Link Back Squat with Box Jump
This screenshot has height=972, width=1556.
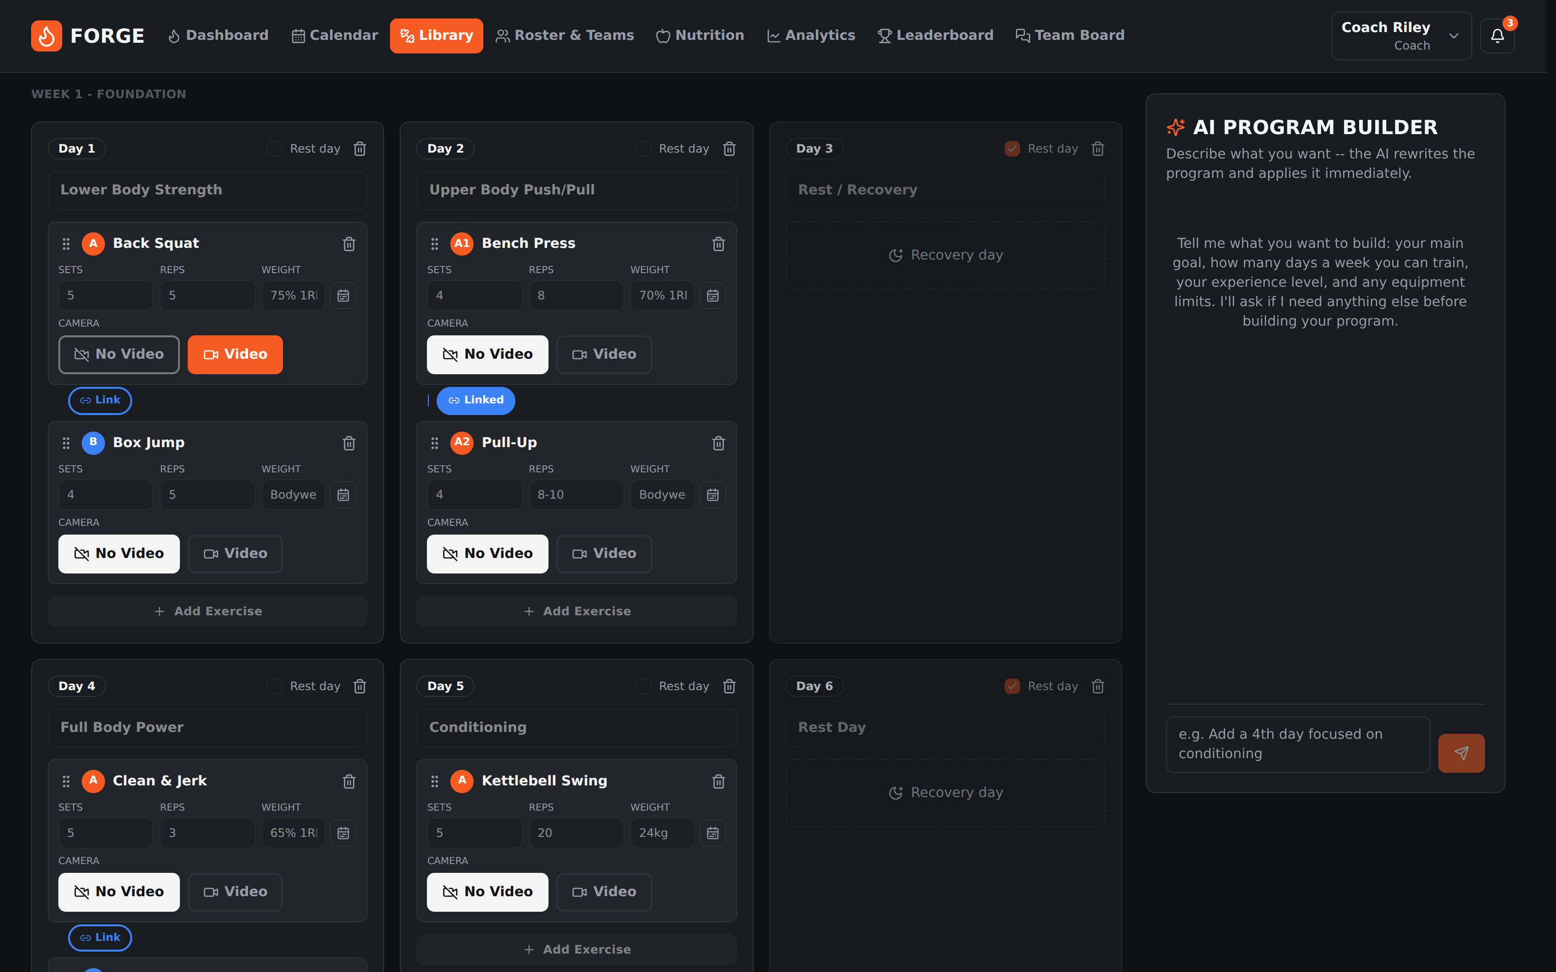pyautogui.click(x=100, y=400)
